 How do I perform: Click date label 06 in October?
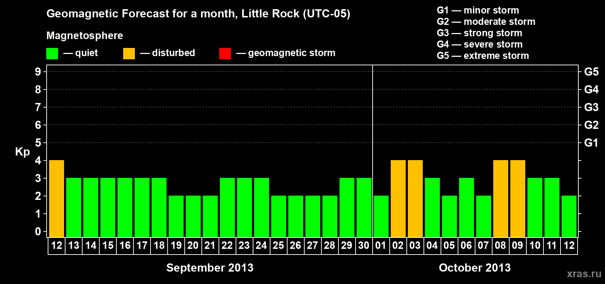tap(466, 245)
